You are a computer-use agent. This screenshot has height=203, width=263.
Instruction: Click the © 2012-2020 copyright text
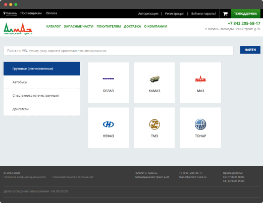coord(12,173)
